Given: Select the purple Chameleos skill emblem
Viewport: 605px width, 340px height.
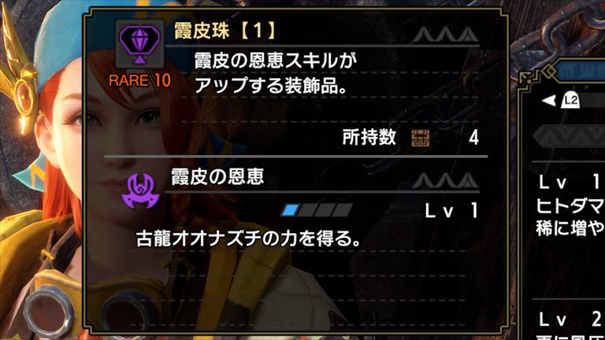Looking at the screenshot, I should (x=140, y=190).
